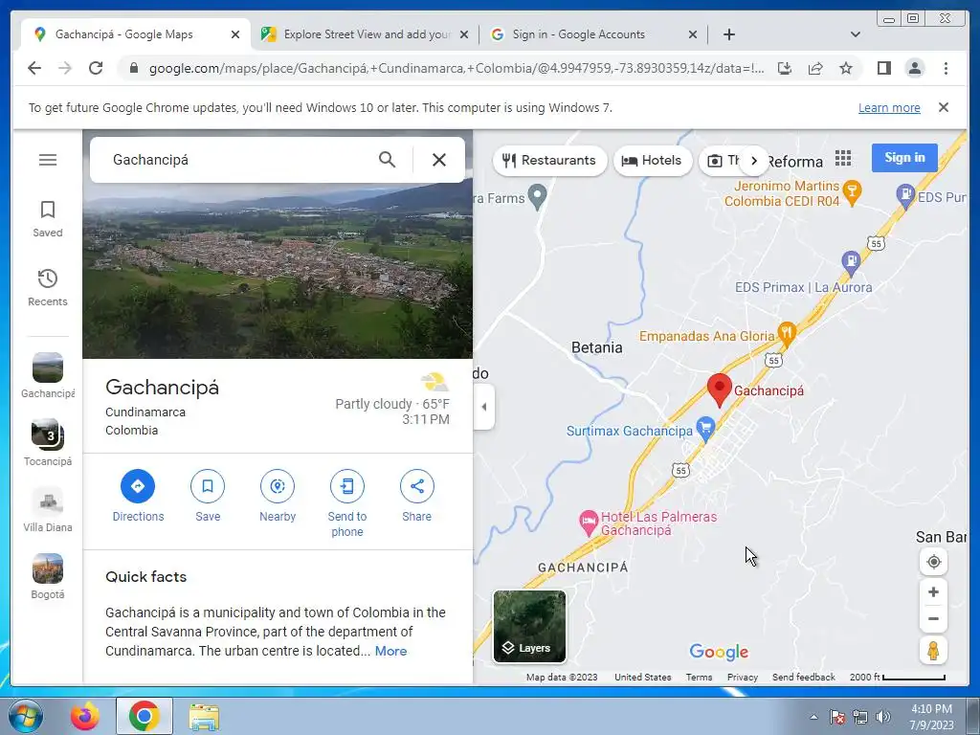
Task: Expand Quick facts with More link
Action: pos(390,651)
